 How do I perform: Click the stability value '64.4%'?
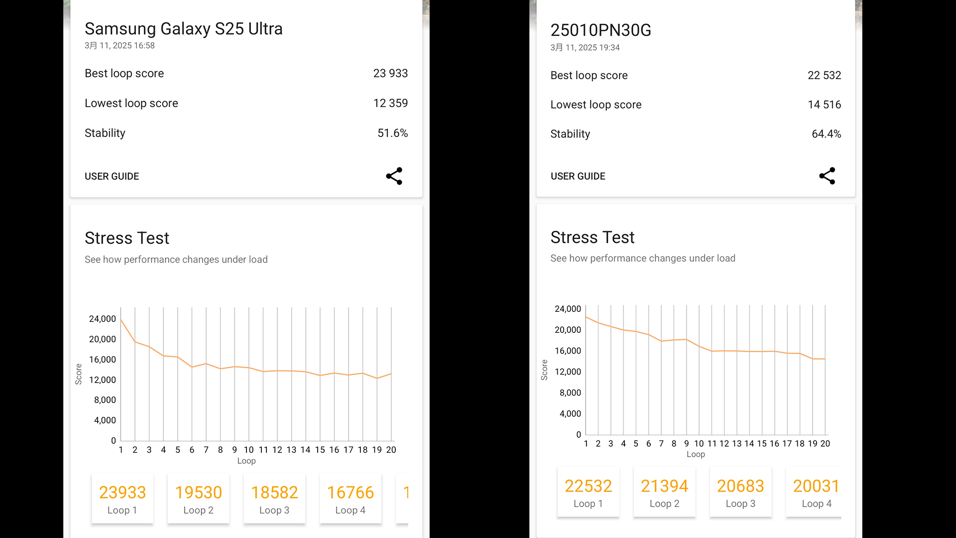[826, 134]
